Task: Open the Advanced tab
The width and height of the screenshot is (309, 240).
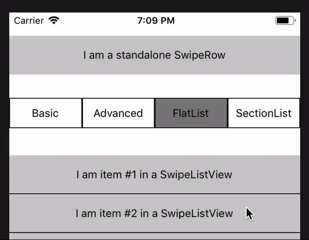Action: pyautogui.click(x=118, y=113)
